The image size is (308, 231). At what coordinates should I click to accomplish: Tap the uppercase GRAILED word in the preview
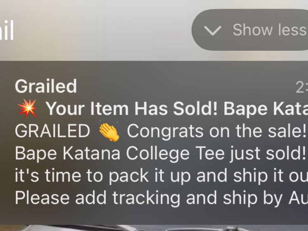click(52, 132)
